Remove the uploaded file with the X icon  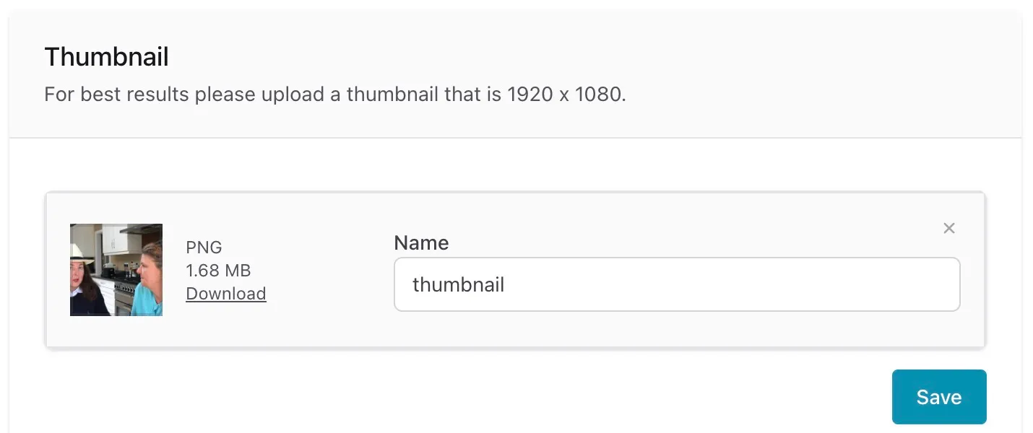[x=949, y=228]
